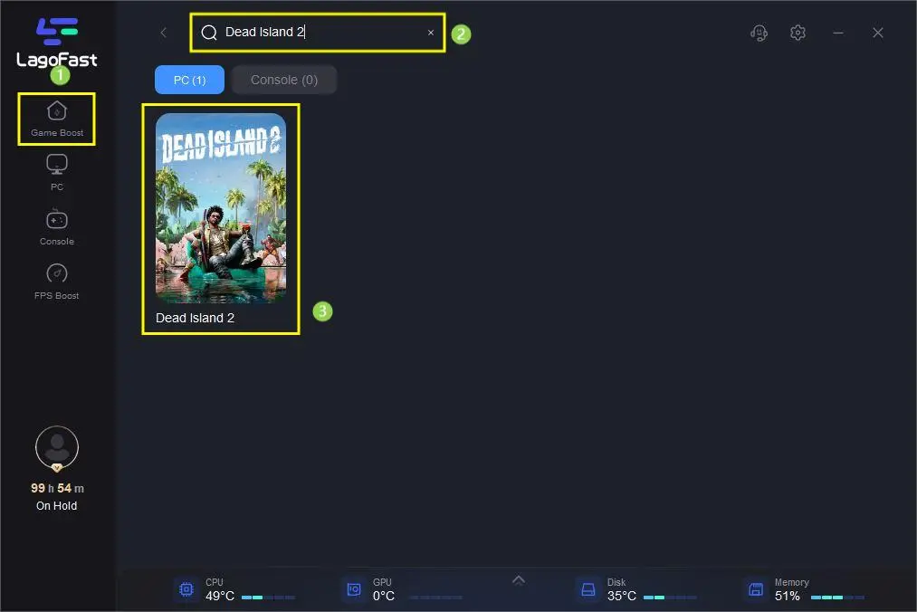Click the Dead Island 2 title text
Viewport: 917px width, 612px height.
(x=195, y=318)
